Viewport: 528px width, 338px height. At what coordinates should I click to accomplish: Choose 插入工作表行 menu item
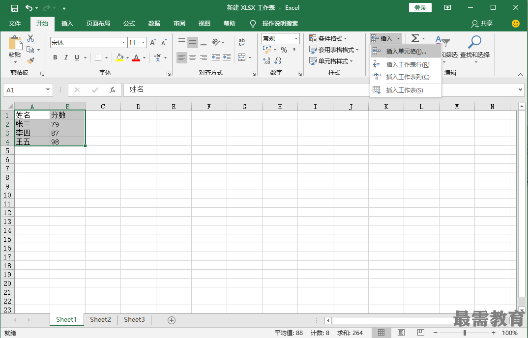(406, 65)
